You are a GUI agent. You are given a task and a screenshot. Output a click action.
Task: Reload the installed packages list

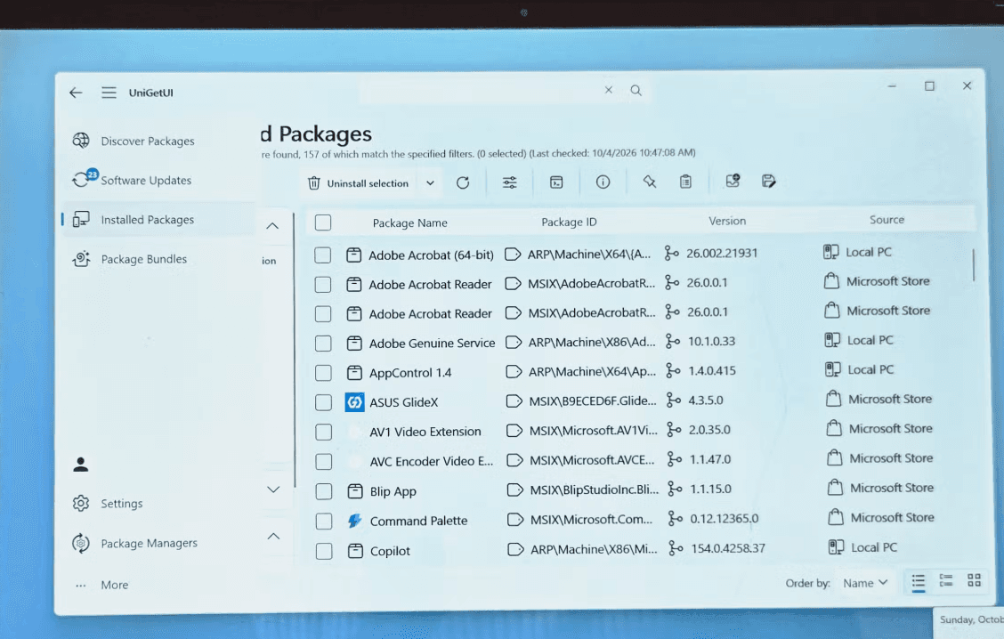click(x=463, y=183)
